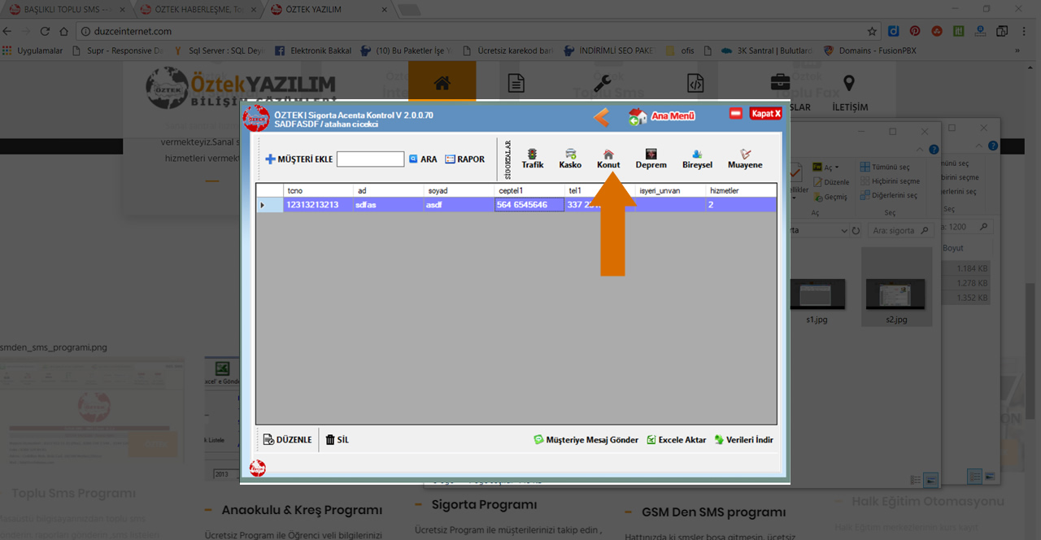Open the Trafik insurance section
The width and height of the screenshot is (1041, 540).
click(x=533, y=159)
